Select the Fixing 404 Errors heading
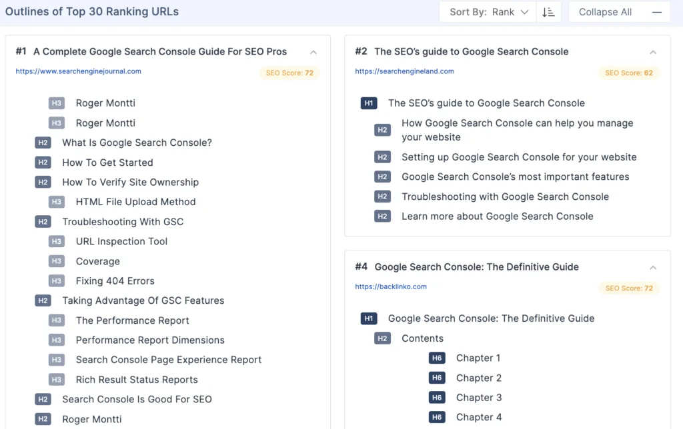This screenshot has width=683, height=429. pos(115,281)
